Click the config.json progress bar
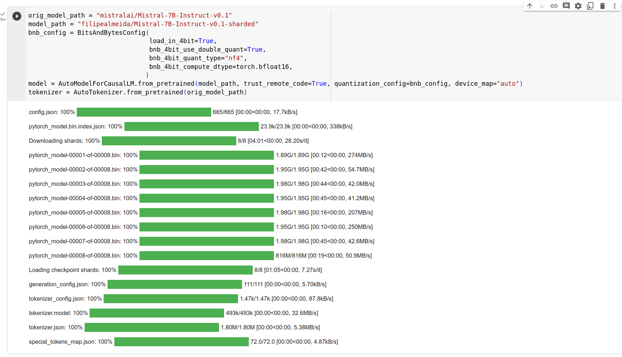 pos(144,112)
